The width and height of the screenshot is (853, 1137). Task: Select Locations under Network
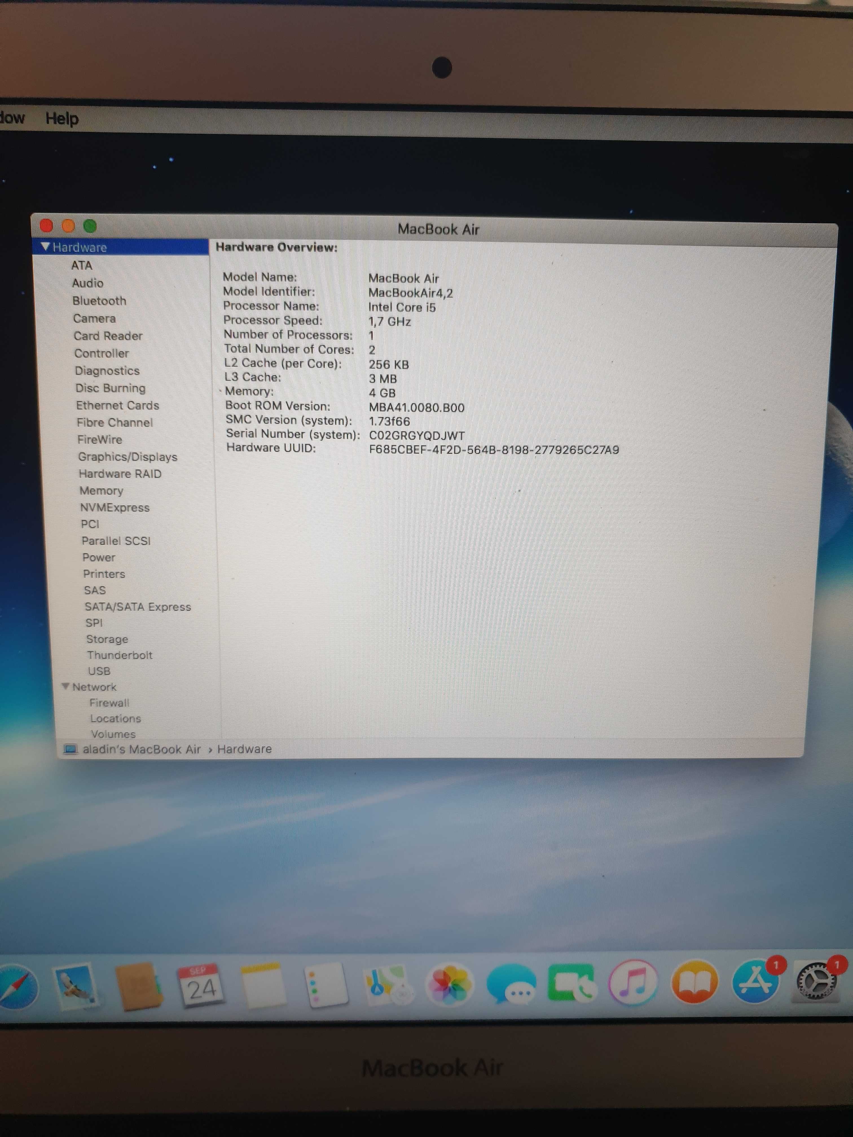tap(116, 718)
